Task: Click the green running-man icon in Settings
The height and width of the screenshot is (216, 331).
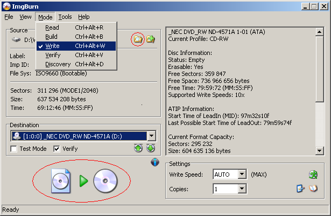Action: [x=313, y=175]
